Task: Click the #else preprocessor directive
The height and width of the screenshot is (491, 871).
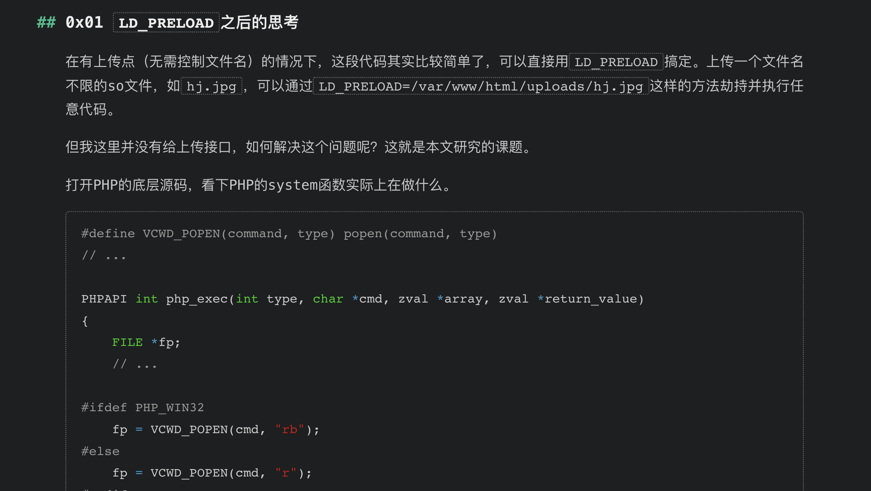Action: click(100, 451)
